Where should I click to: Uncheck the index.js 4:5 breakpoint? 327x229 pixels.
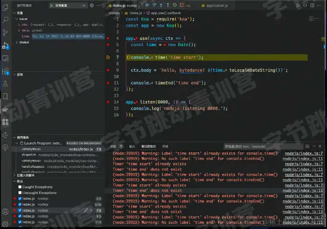20,199
